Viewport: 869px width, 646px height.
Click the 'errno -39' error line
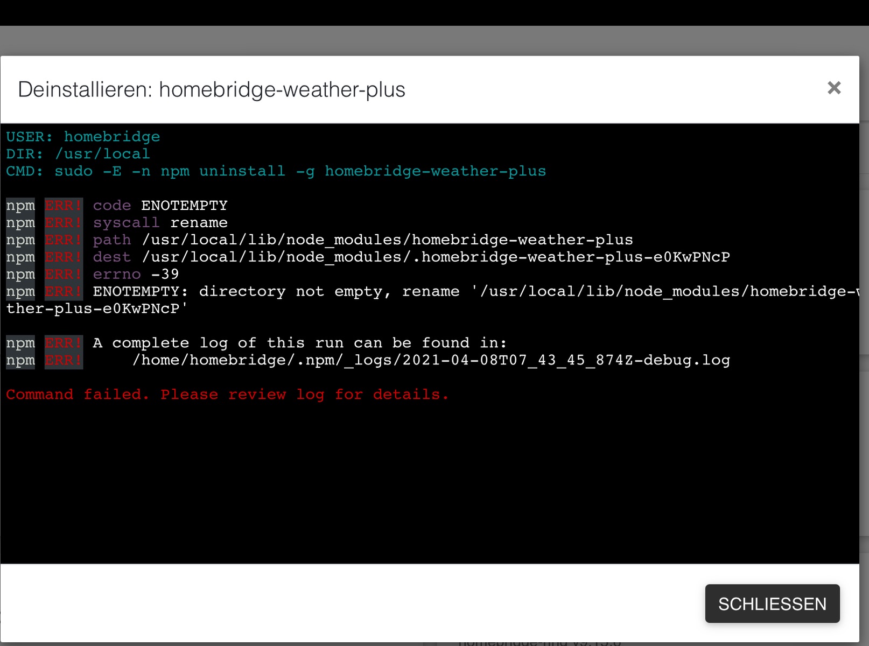136,275
